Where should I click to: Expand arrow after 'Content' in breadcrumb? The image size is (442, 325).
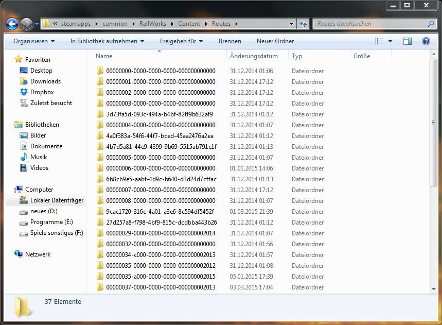206,24
